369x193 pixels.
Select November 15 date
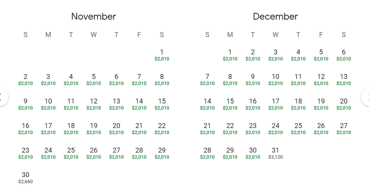(162, 104)
